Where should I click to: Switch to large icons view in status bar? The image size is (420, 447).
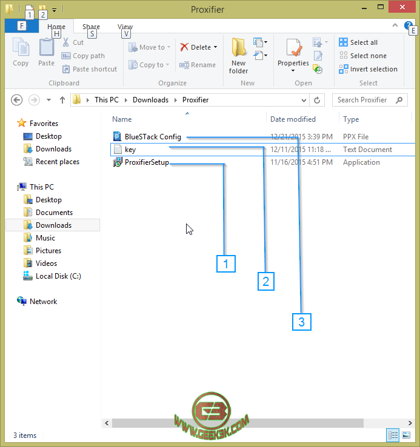coord(406,435)
